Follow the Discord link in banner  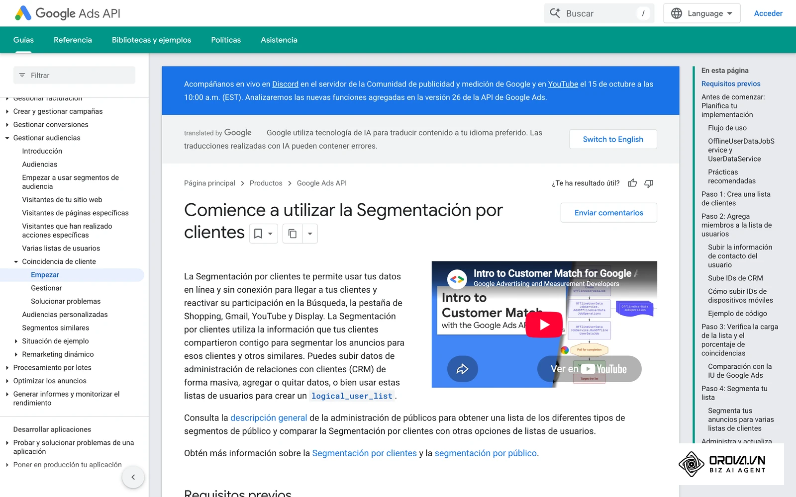(285, 84)
